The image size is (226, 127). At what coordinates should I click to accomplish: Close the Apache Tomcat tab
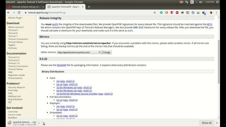click(x=83, y=7)
